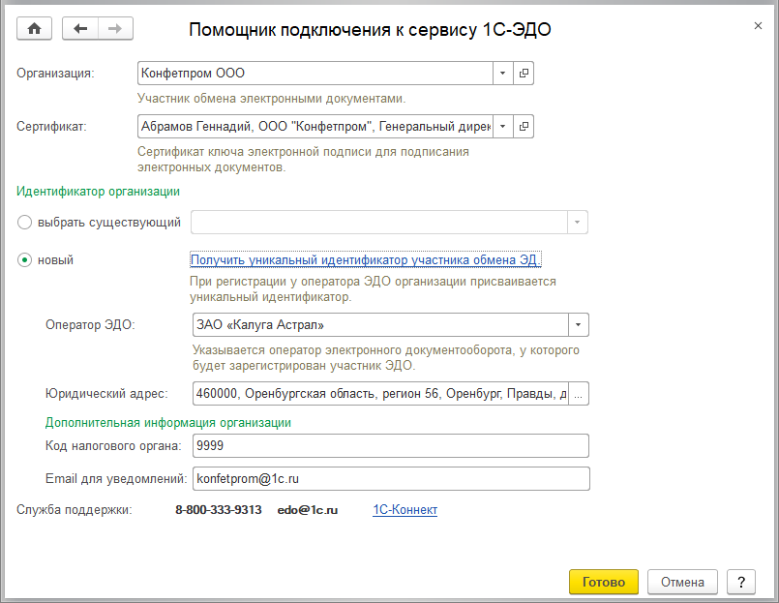This screenshot has height=603, width=779.
Task: Open the existing identifier dropdown arrow
Action: pyautogui.click(x=578, y=223)
